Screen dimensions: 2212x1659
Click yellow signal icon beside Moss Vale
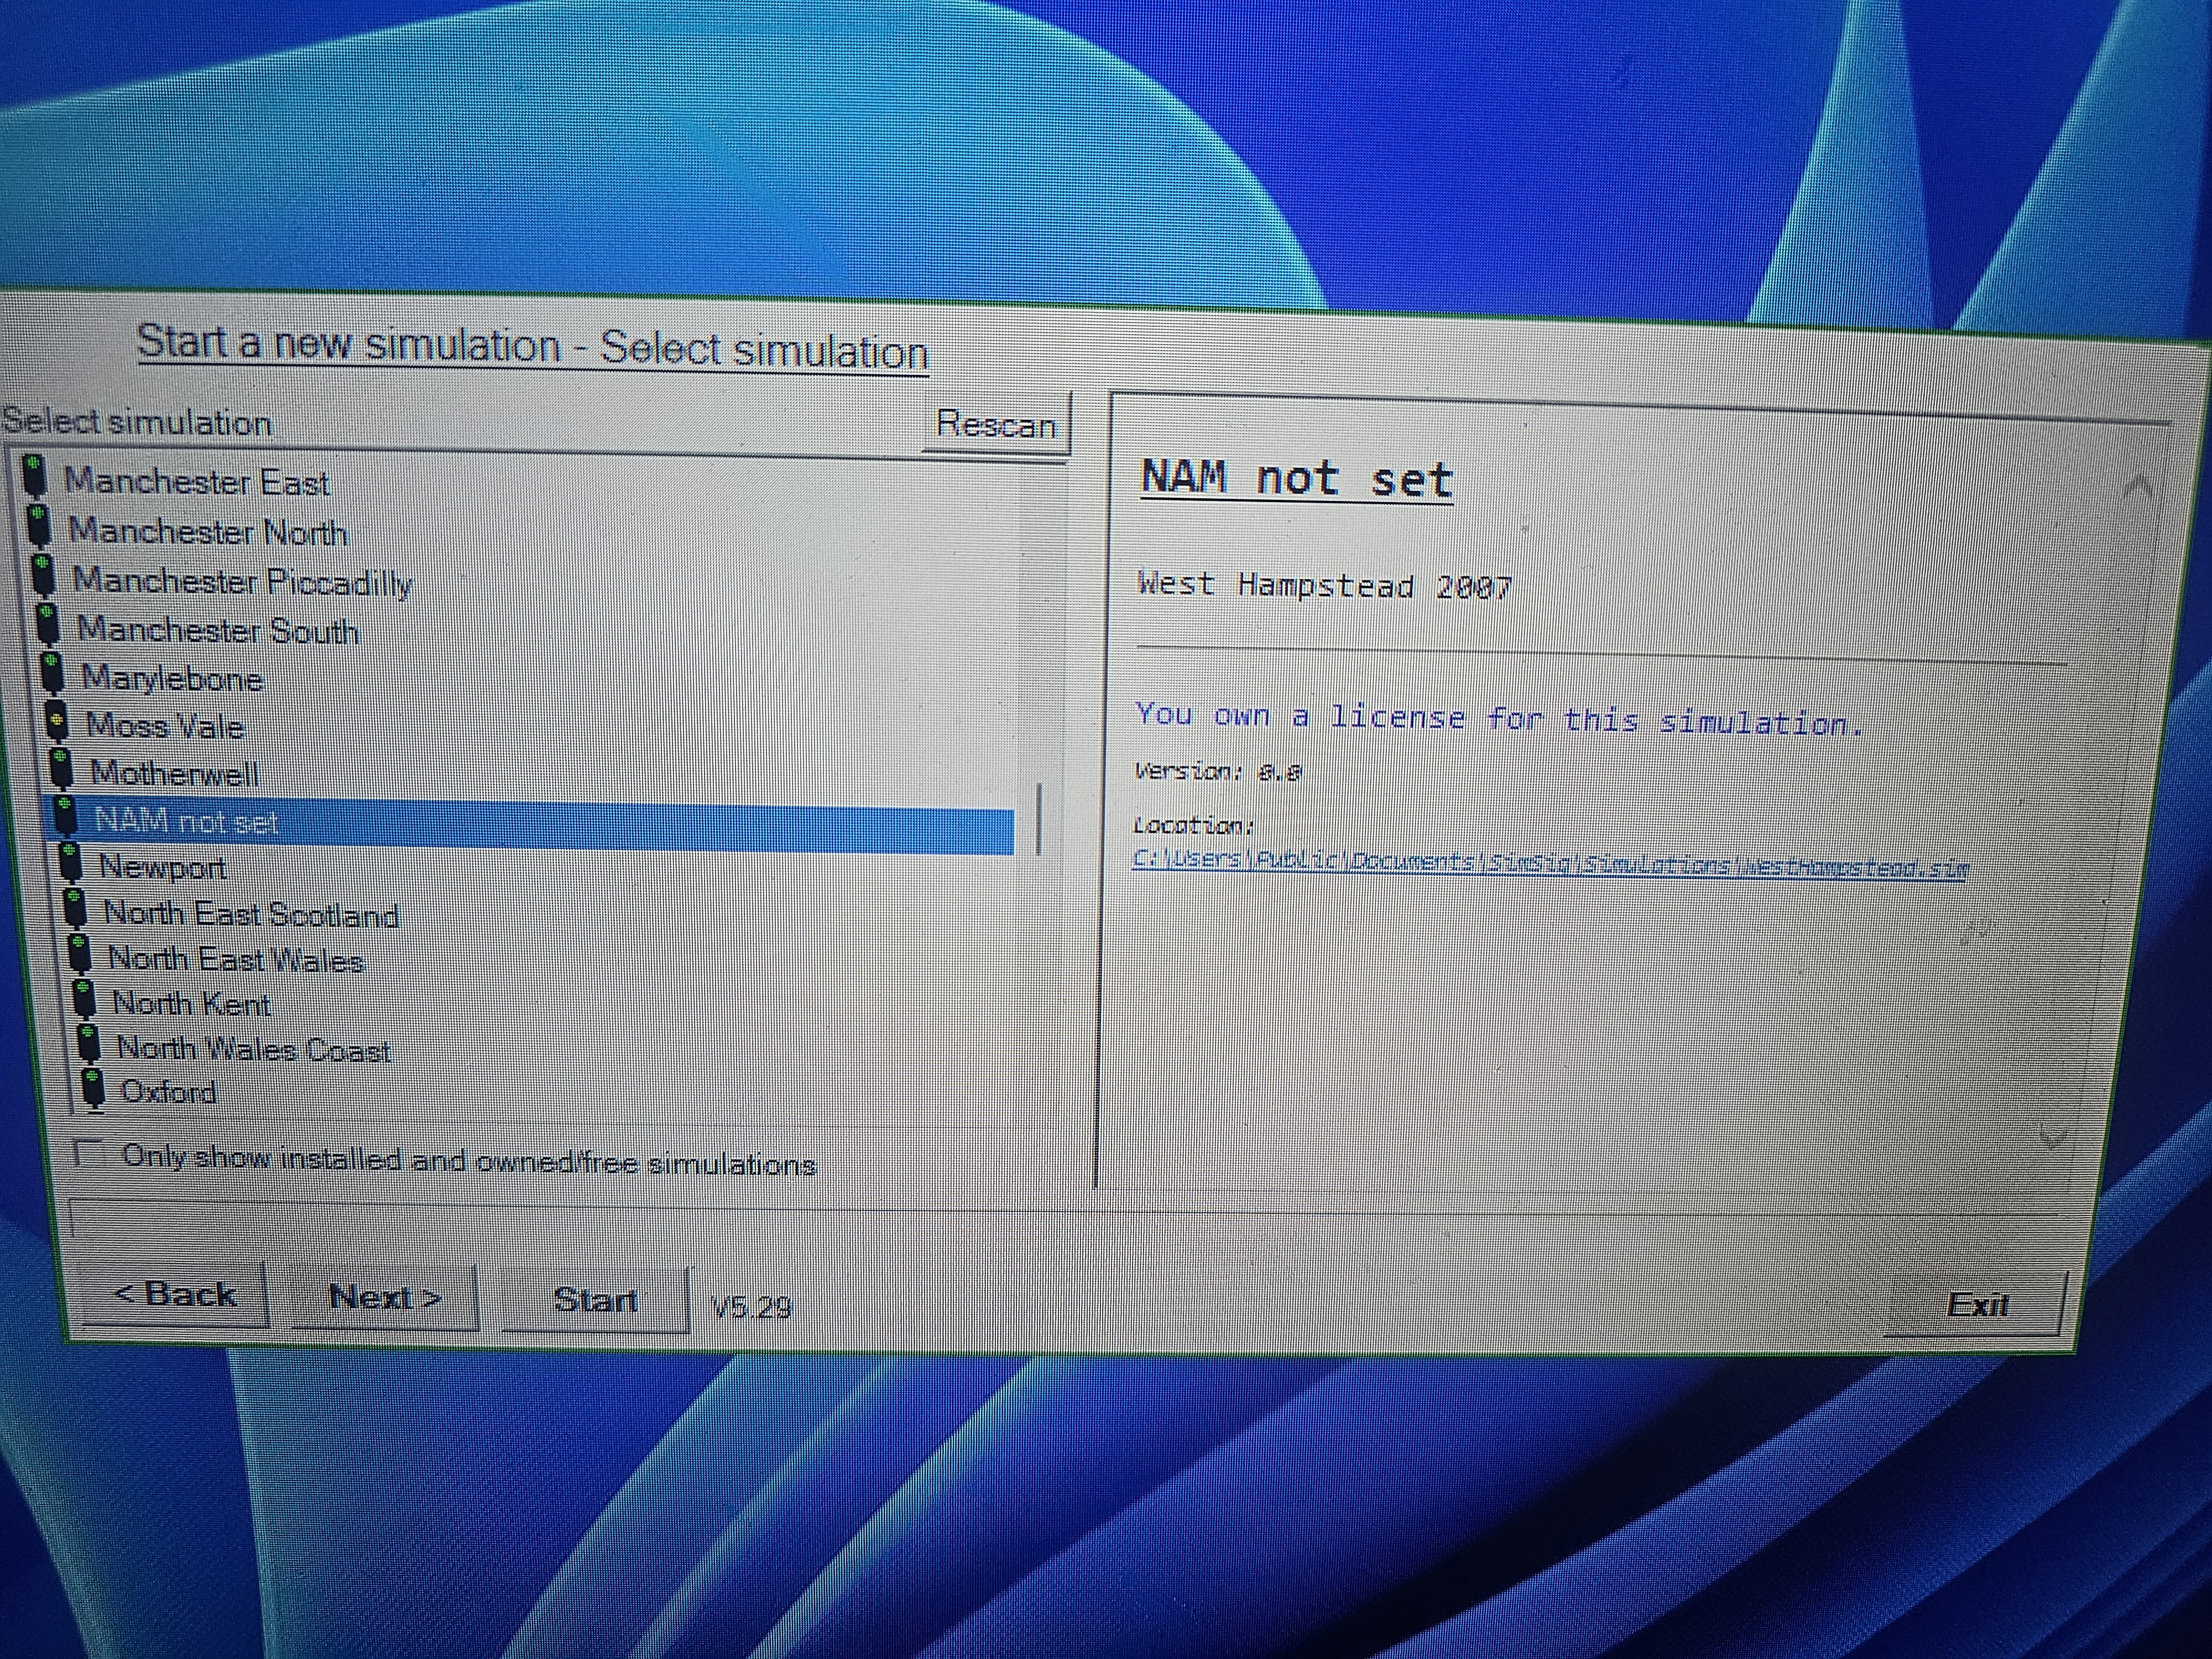tap(56, 720)
